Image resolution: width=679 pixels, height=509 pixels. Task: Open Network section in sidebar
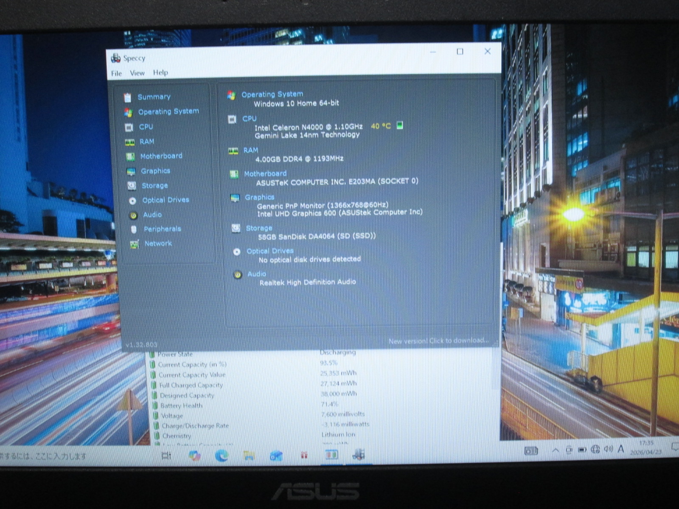158,243
